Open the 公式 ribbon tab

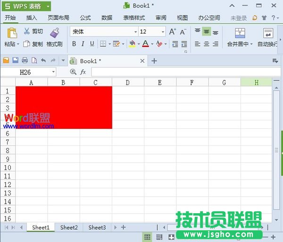click(x=85, y=17)
